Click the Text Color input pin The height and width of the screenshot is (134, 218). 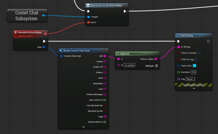[x=179, y=66]
